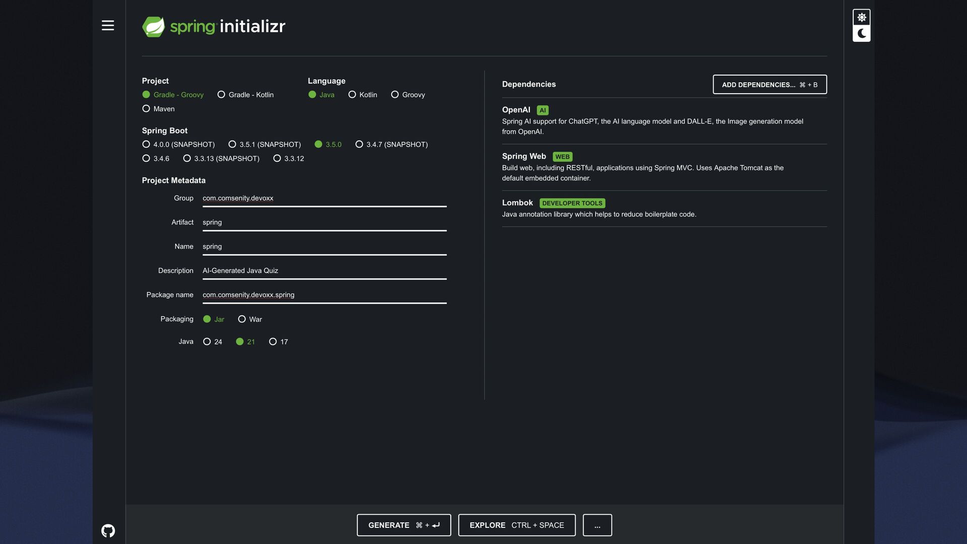This screenshot has height=544, width=967.
Task: Select the OpenAI dependency entry
Action: (516, 110)
